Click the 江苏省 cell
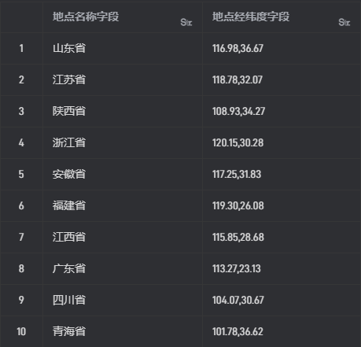The image size is (361, 347). tap(123, 79)
